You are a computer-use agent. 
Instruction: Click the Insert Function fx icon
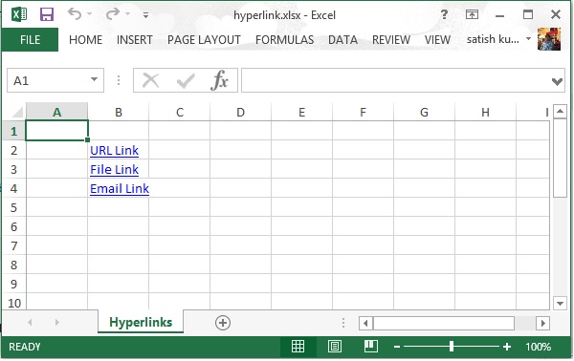pos(219,80)
